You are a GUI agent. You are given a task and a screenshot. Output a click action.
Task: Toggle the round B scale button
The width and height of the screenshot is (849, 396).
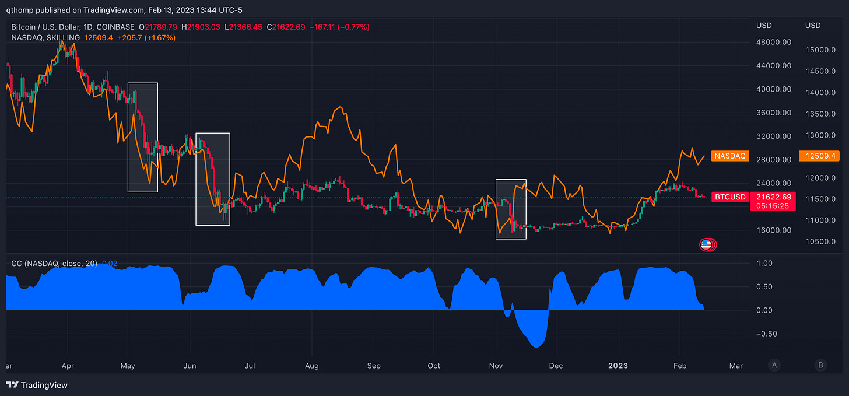point(820,365)
